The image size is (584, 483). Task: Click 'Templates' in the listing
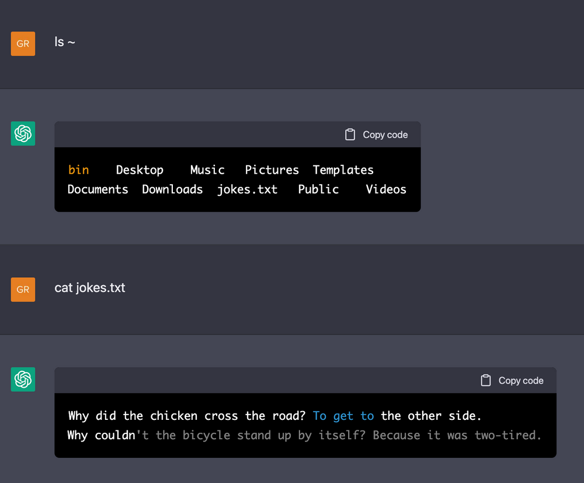[x=343, y=170]
